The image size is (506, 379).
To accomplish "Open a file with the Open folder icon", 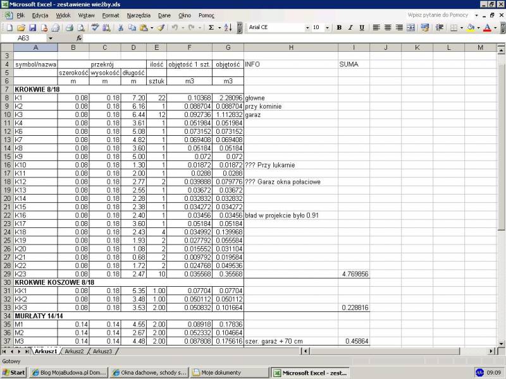I will point(21,28).
